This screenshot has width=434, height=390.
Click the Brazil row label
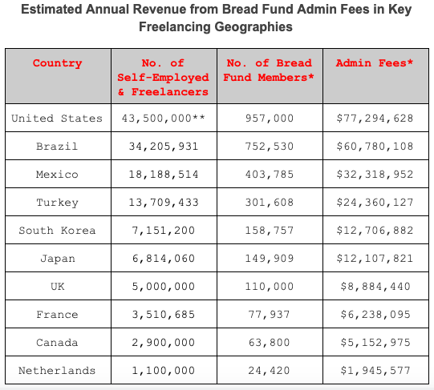click(x=58, y=146)
